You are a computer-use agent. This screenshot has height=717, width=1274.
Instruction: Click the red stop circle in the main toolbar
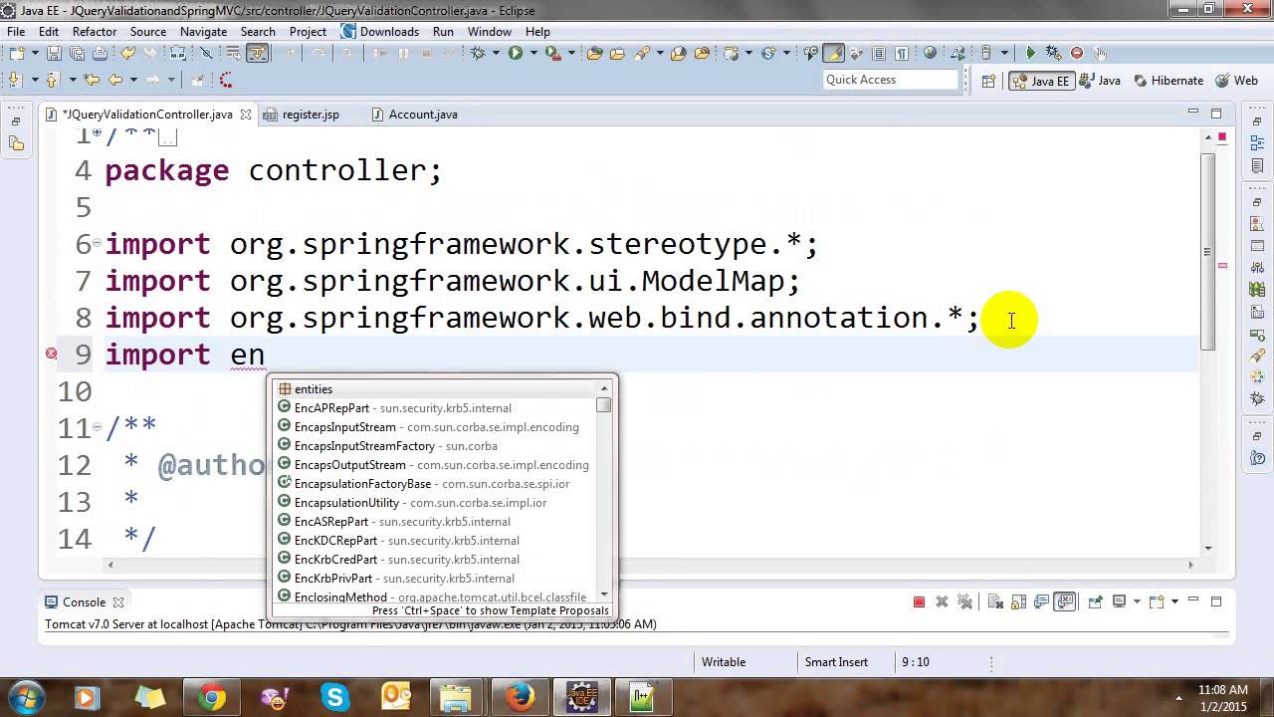pyautogui.click(x=1077, y=54)
